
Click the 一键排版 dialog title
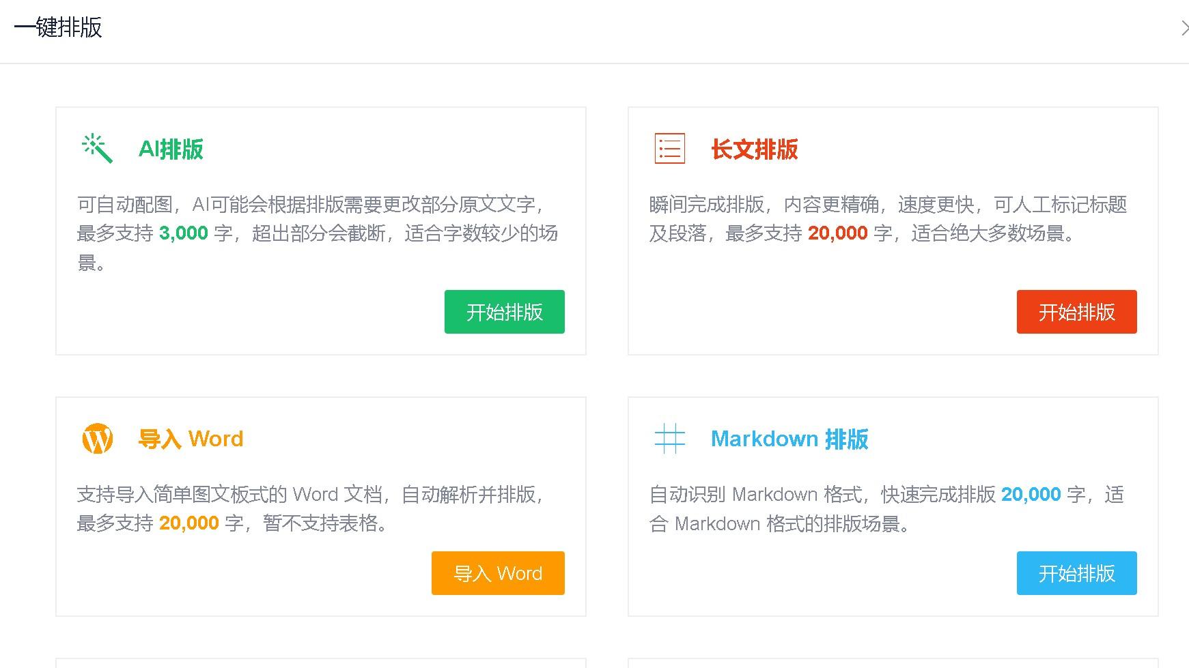click(59, 29)
